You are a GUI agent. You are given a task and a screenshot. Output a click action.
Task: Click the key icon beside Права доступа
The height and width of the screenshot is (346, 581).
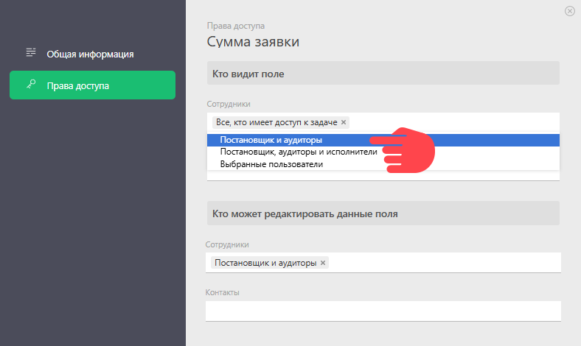click(31, 85)
